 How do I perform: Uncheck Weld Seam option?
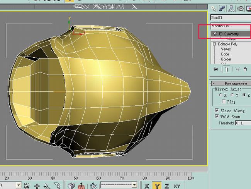point(217,116)
